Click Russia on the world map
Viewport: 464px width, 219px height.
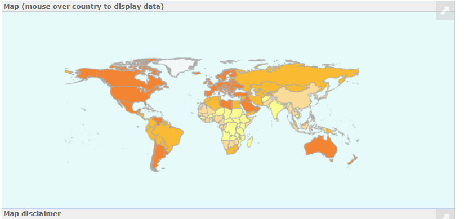click(x=296, y=75)
